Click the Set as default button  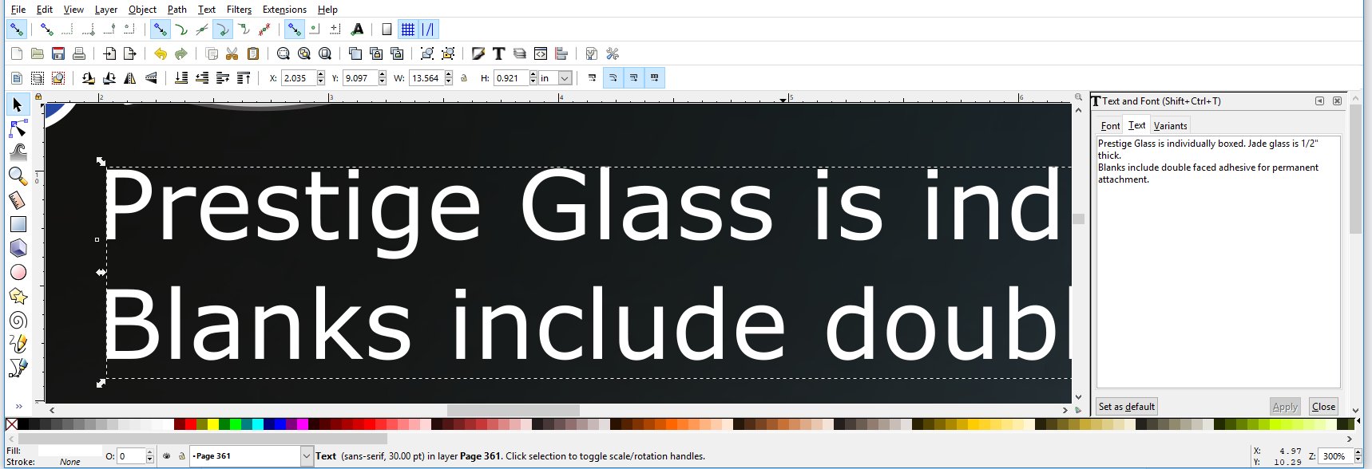[x=1127, y=407]
